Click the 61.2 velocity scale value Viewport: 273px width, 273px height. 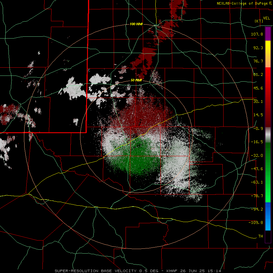(258, 75)
